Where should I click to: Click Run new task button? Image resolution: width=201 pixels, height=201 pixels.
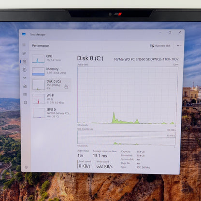pos(160,46)
